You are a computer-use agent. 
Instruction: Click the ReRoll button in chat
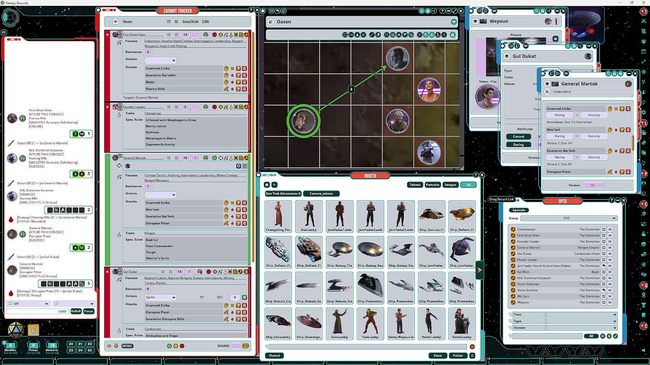[x=76, y=311]
